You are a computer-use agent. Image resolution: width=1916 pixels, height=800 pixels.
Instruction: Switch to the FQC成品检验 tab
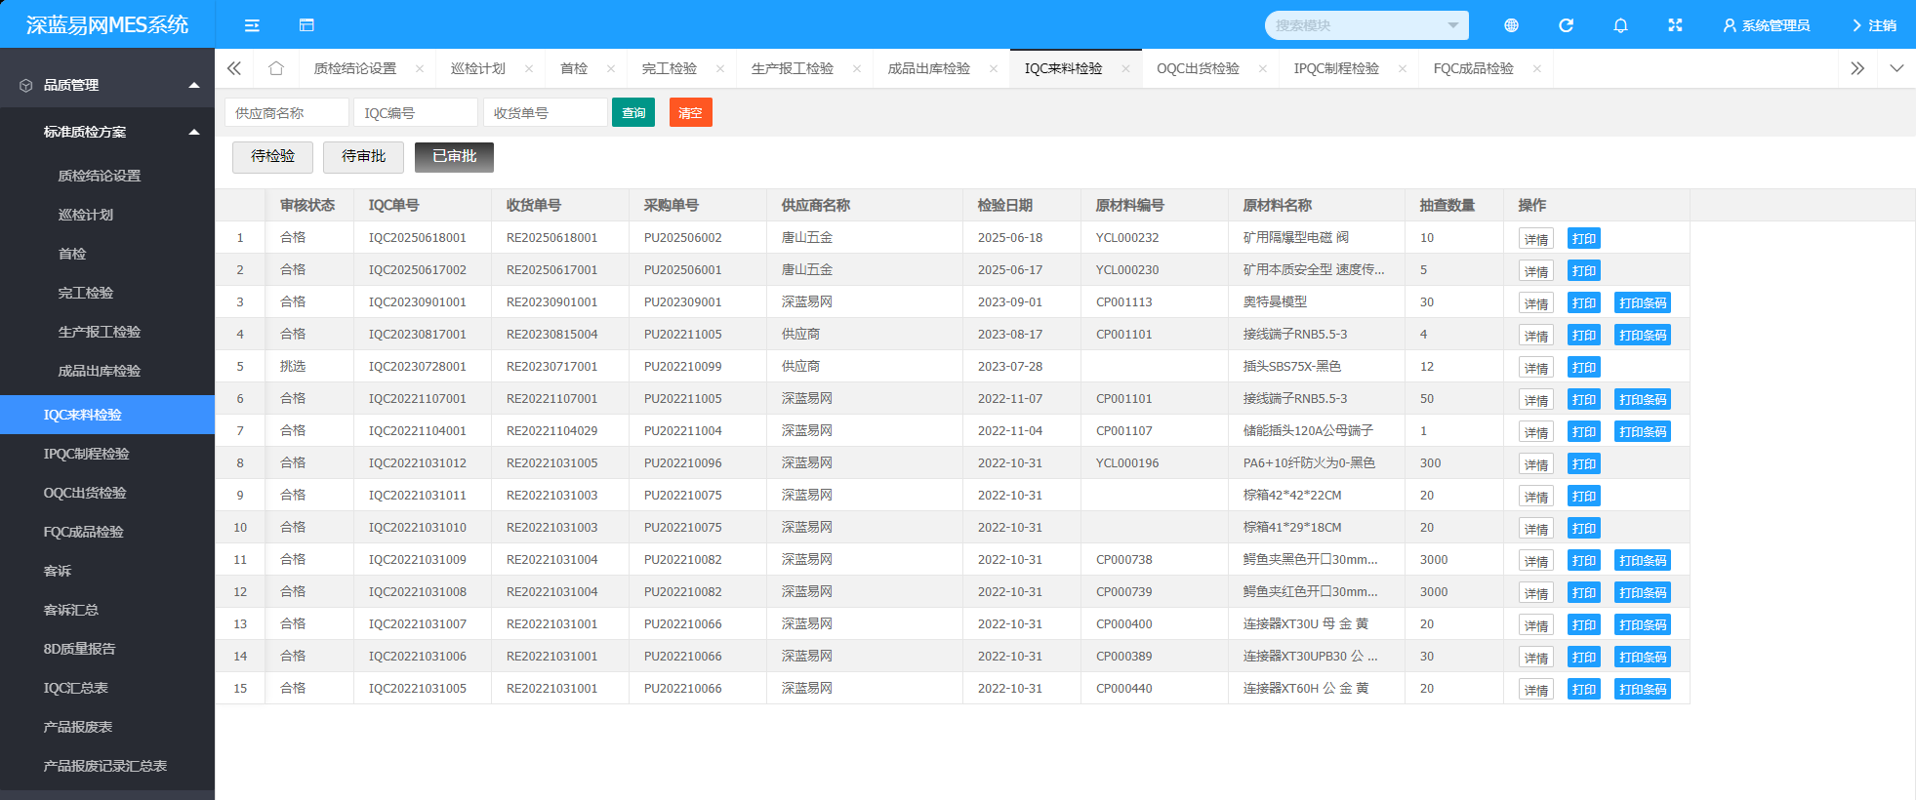pyautogui.click(x=1473, y=68)
